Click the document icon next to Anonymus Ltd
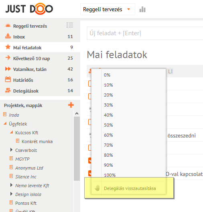203x212 pixels. (11, 167)
